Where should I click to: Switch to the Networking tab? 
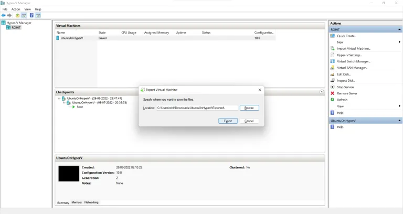click(x=91, y=202)
